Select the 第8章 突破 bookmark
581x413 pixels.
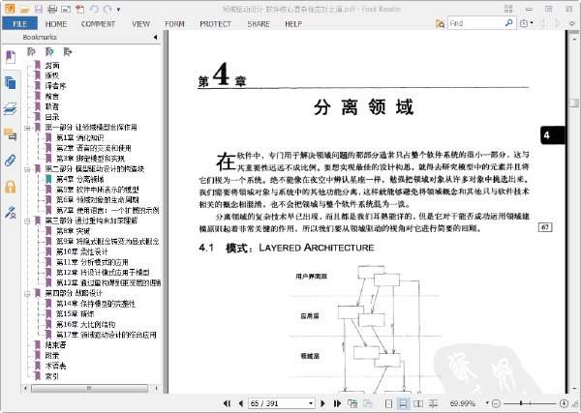tap(73, 231)
